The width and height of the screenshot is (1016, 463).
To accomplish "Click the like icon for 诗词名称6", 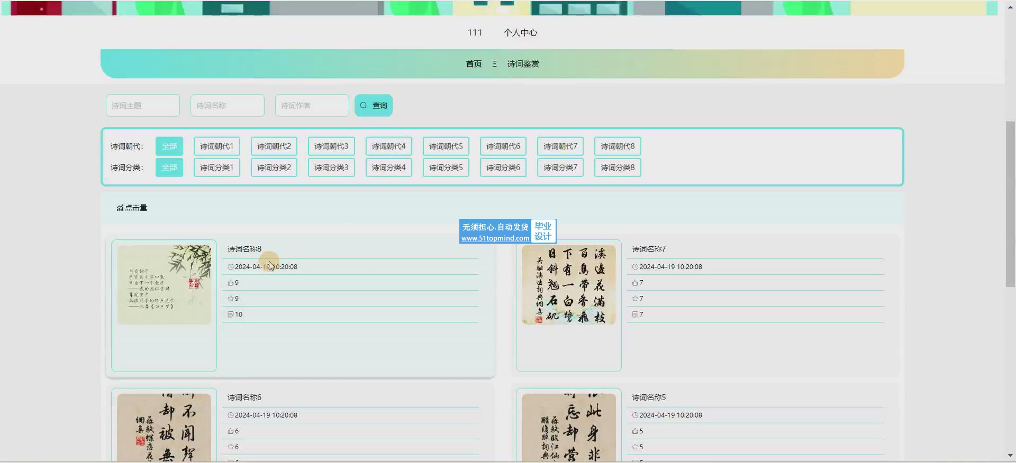I will pyautogui.click(x=231, y=431).
